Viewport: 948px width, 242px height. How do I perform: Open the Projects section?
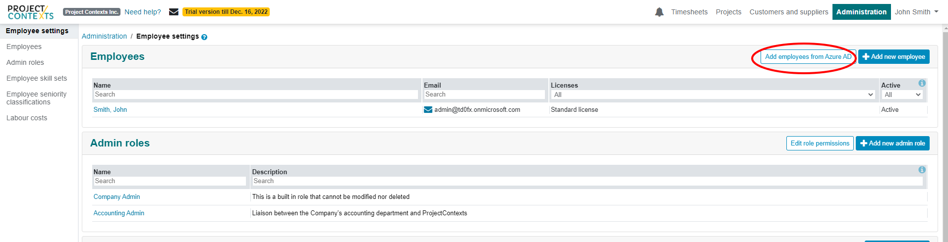pos(728,12)
